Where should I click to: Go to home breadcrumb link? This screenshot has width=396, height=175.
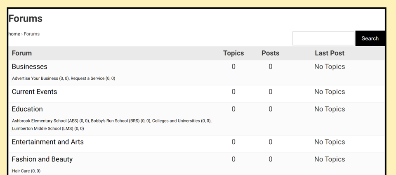pyautogui.click(x=14, y=34)
